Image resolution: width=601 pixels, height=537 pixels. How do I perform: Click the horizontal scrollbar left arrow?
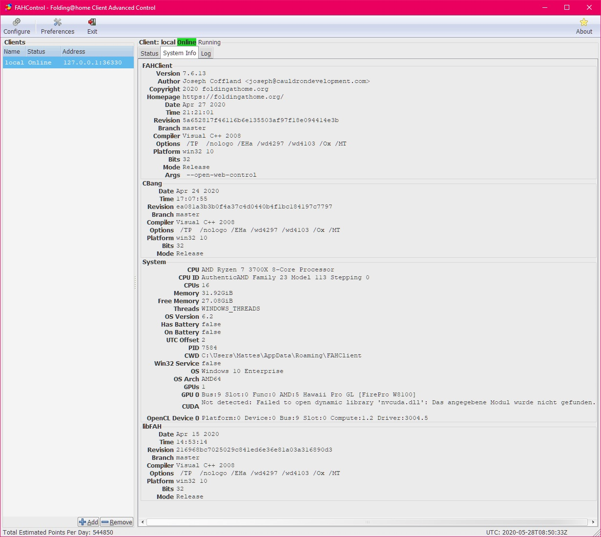click(x=143, y=522)
